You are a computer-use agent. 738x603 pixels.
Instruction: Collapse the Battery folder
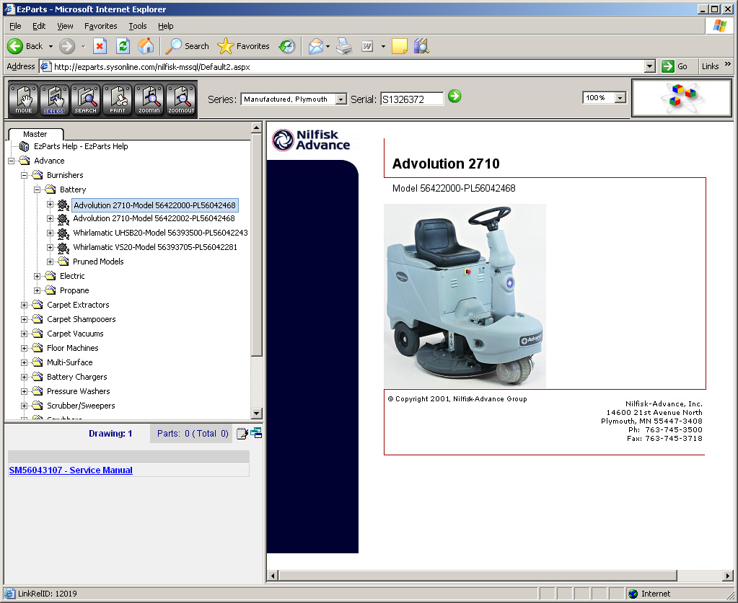coord(38,190)
